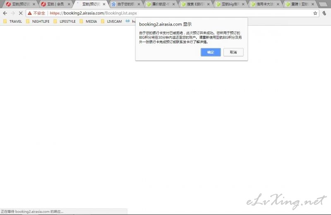Click the browser forward arrow
331x215 pixels.
pyautogui.click(x=13, y=13)
